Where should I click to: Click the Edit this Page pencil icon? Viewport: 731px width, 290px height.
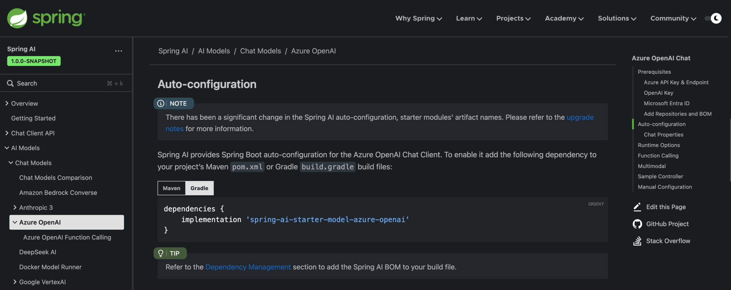tap(637, 207)
